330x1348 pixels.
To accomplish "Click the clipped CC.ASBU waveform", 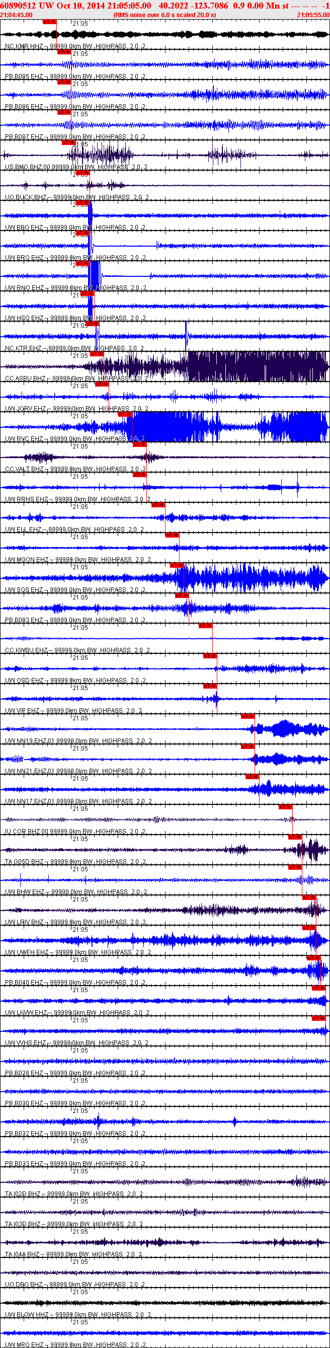I will 256,366.
